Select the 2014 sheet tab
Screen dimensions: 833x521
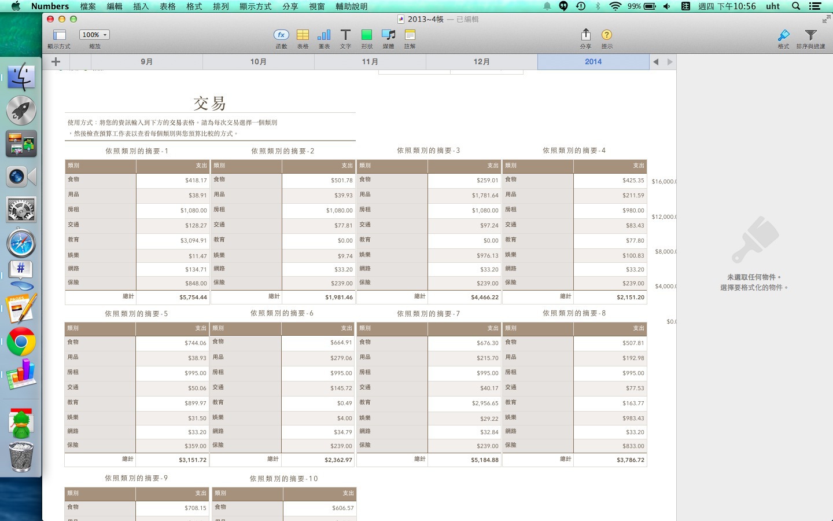coord(594,62)
